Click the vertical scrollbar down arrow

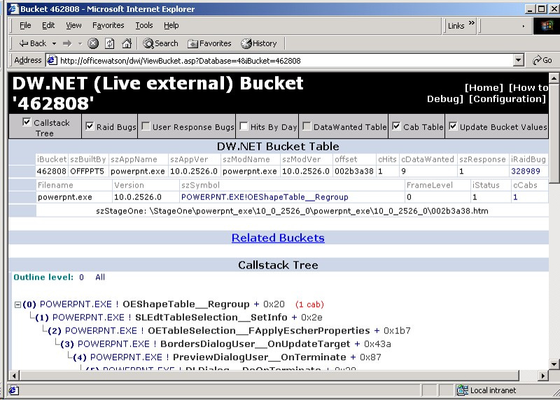(554, 364)
